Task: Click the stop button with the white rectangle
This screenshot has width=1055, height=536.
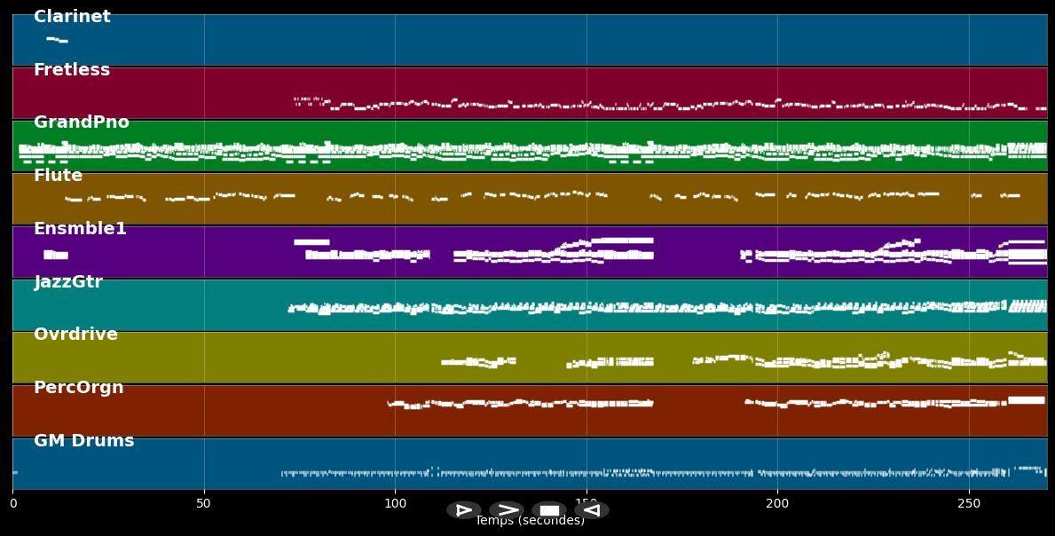Action: [549, 510]
